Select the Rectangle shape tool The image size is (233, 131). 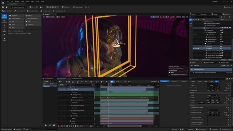click(16, 16)
